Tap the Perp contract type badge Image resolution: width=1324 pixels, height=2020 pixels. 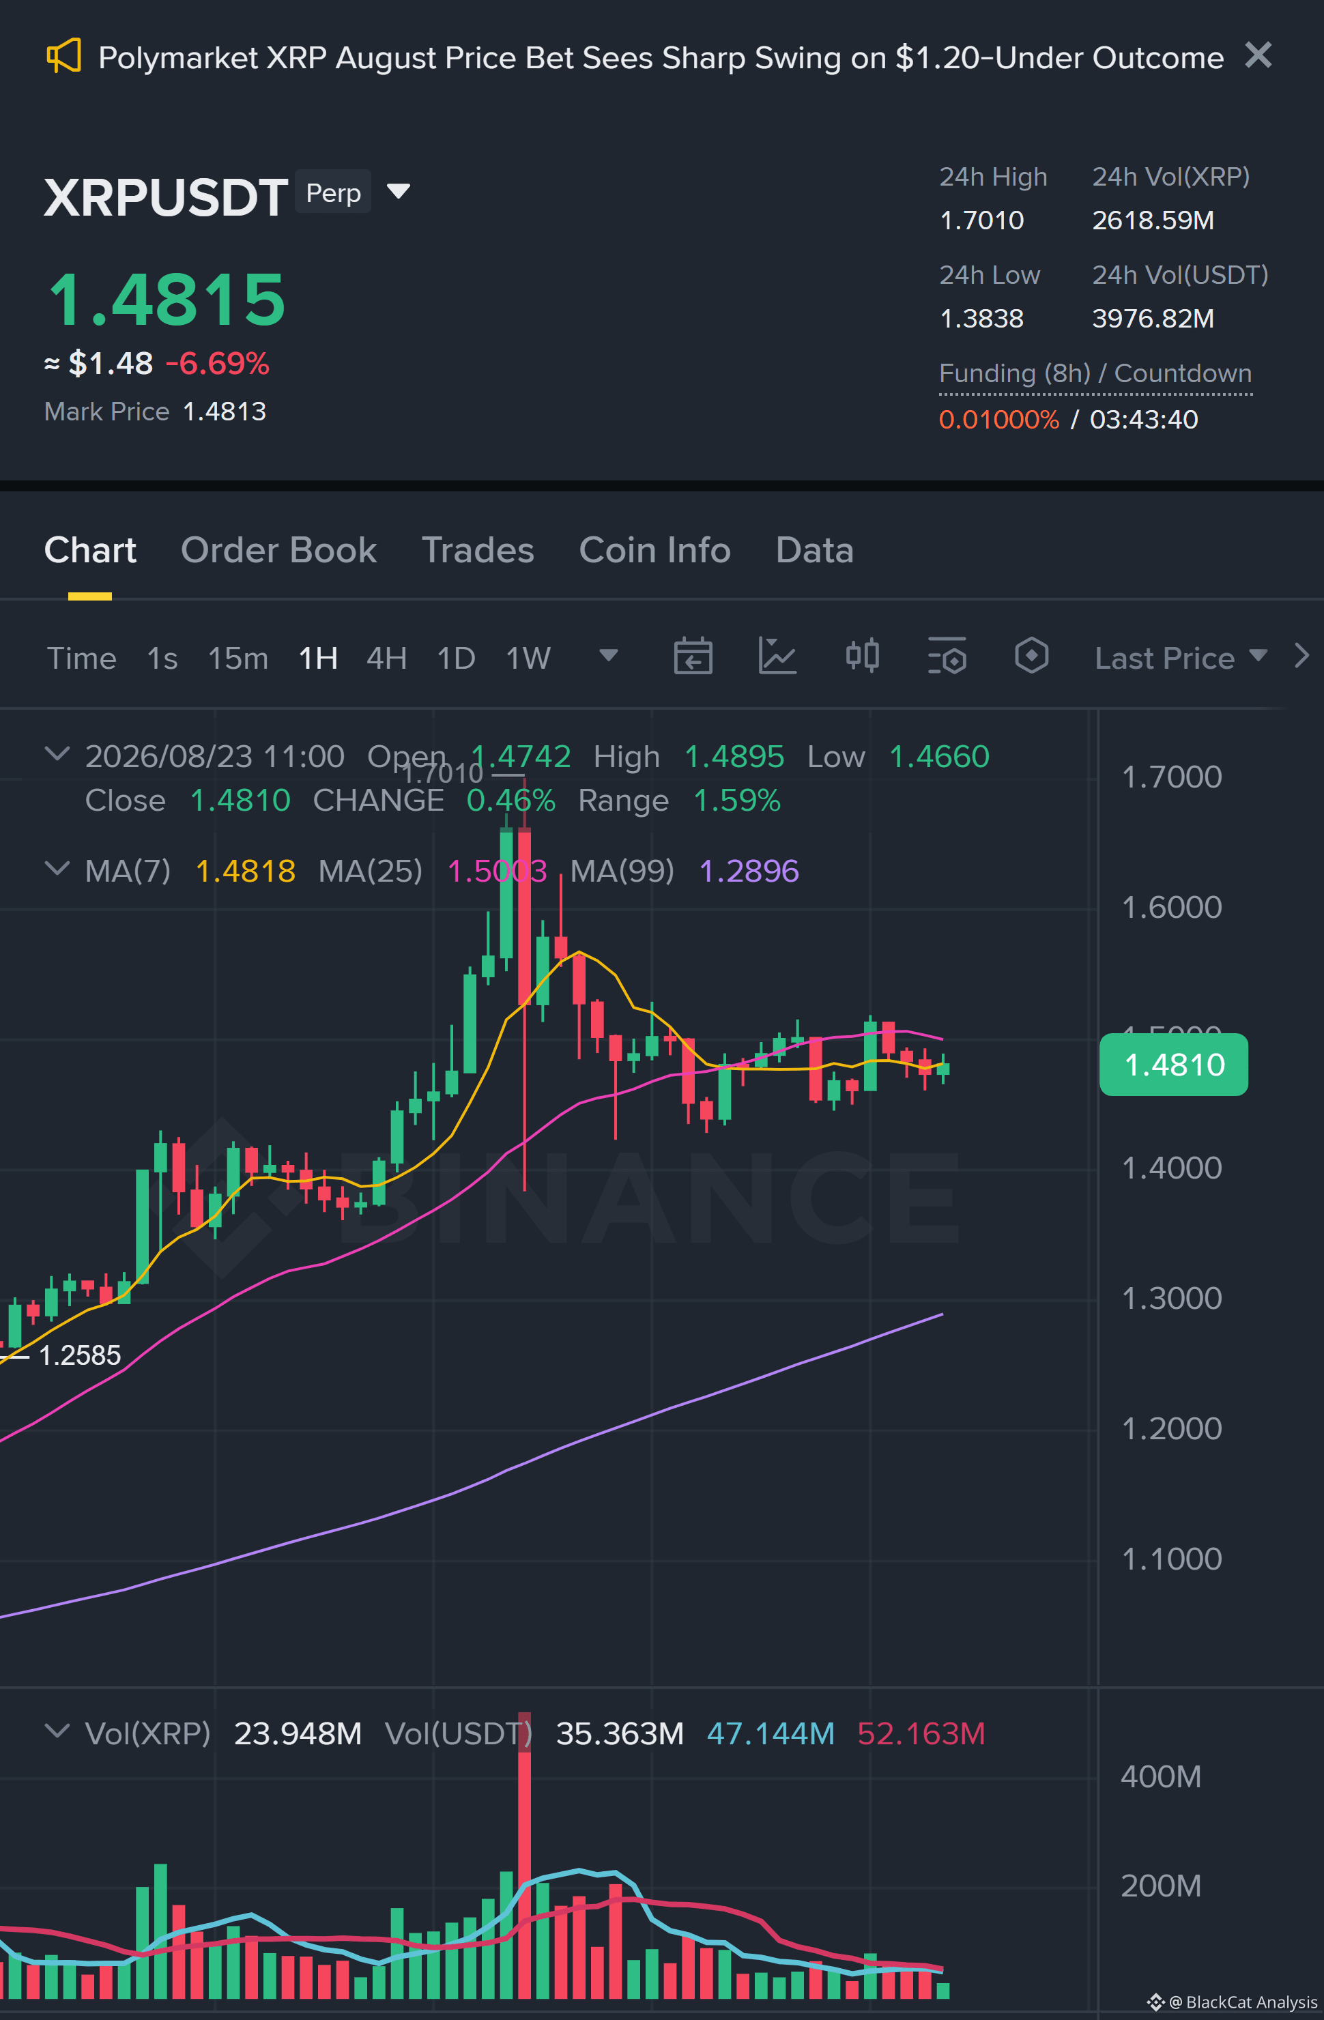pos(332,192)
